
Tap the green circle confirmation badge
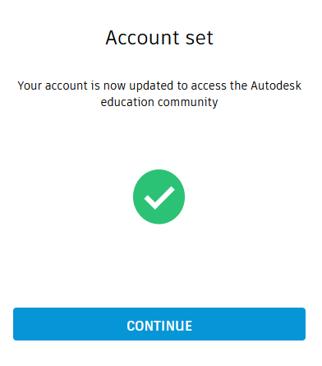click(x=159, y=197)
